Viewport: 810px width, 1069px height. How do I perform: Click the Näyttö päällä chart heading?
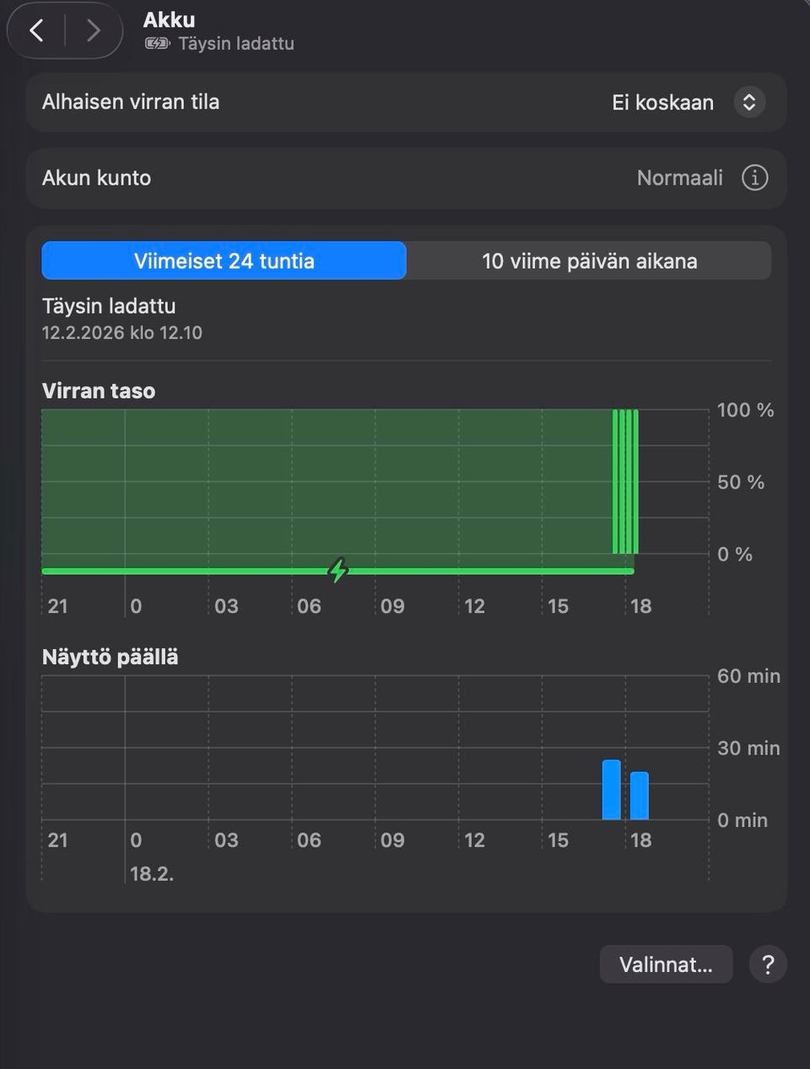[x=111, y=658]
